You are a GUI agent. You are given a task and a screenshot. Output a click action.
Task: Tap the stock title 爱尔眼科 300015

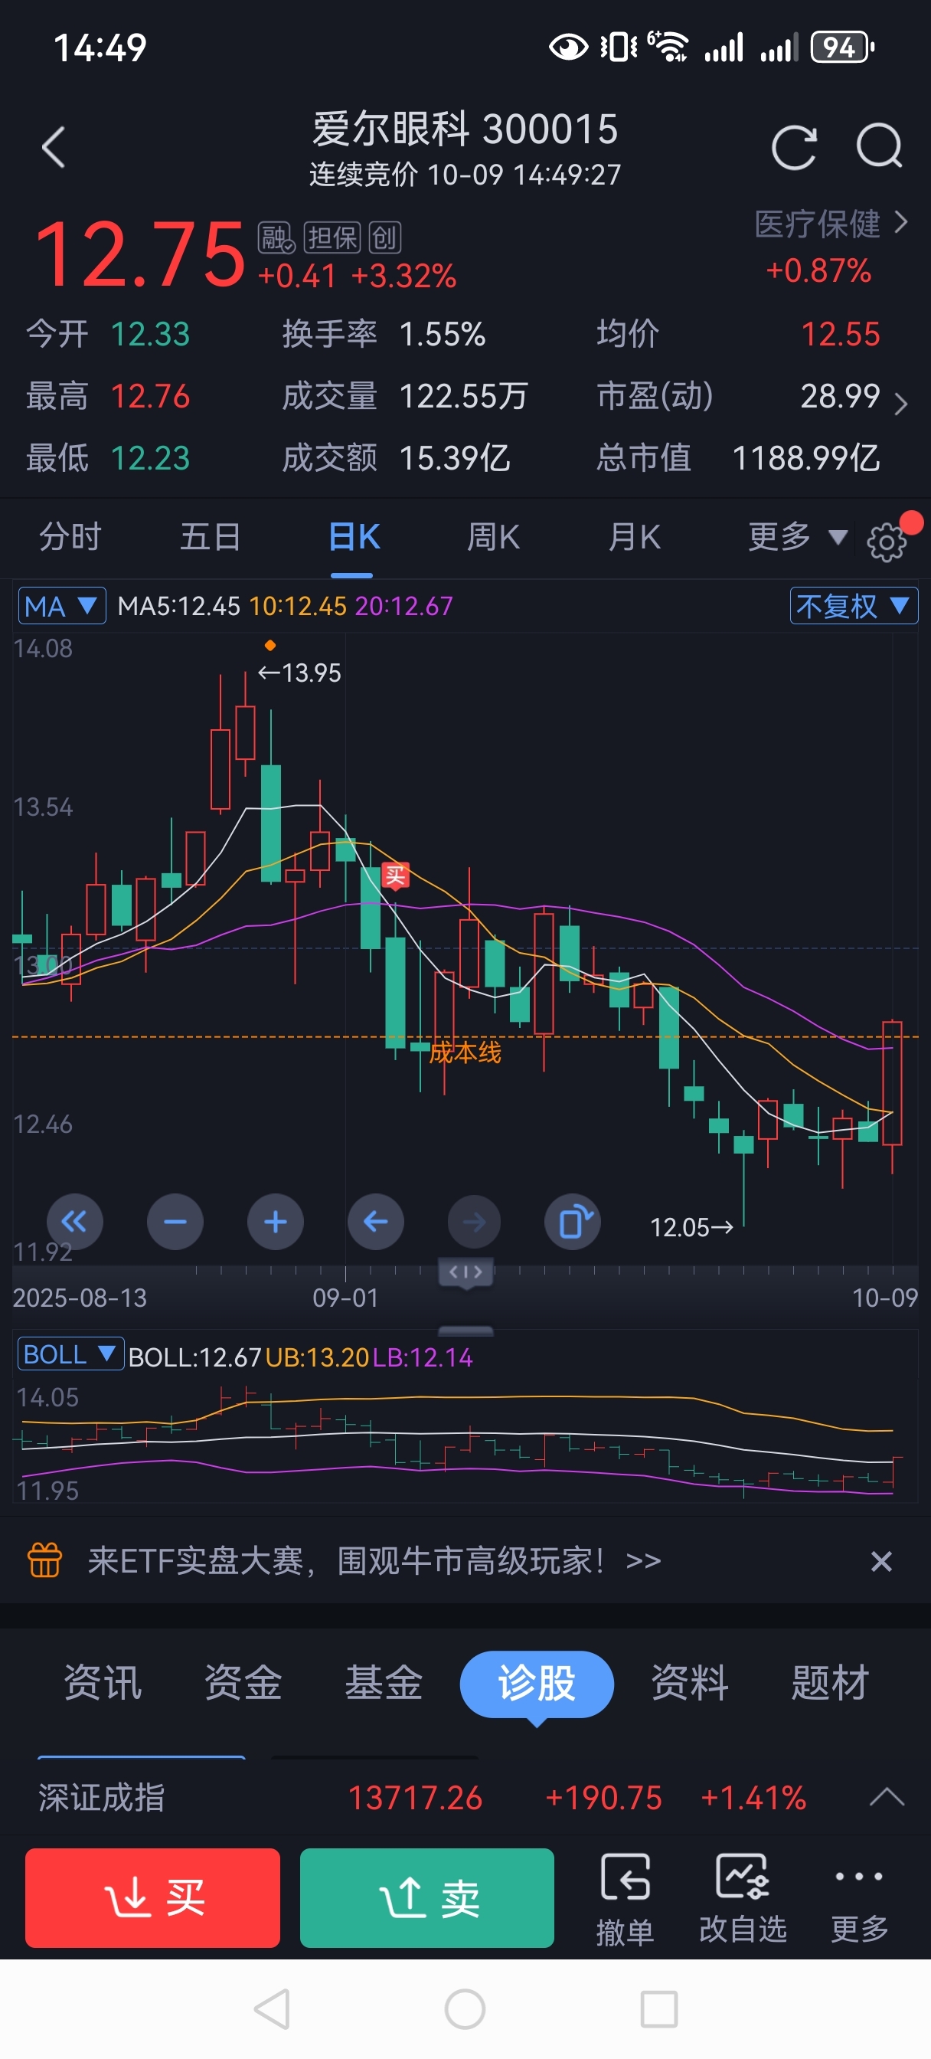point(465,129)
